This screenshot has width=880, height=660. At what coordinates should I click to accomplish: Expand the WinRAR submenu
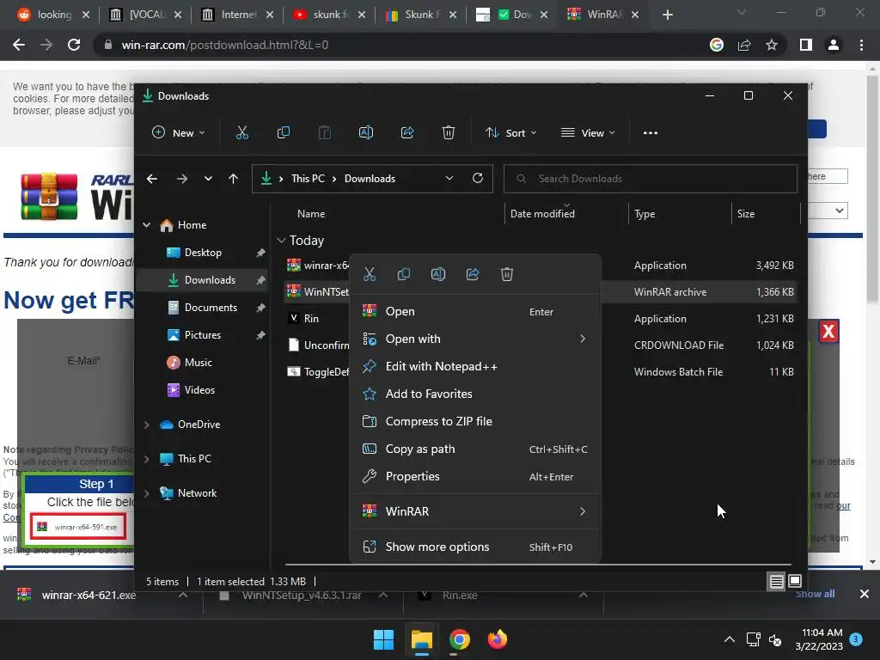[475, 511]
